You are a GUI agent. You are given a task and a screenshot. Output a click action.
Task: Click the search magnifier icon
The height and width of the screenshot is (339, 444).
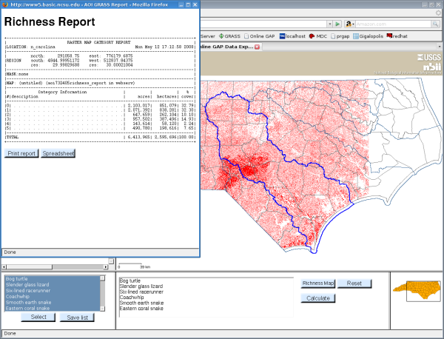(x=435, y=24)
